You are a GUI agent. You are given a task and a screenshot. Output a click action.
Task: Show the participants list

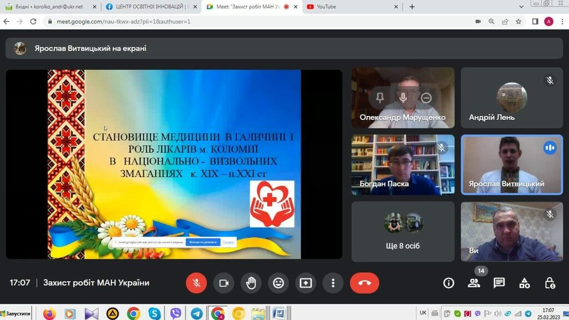tap(474, 283)
